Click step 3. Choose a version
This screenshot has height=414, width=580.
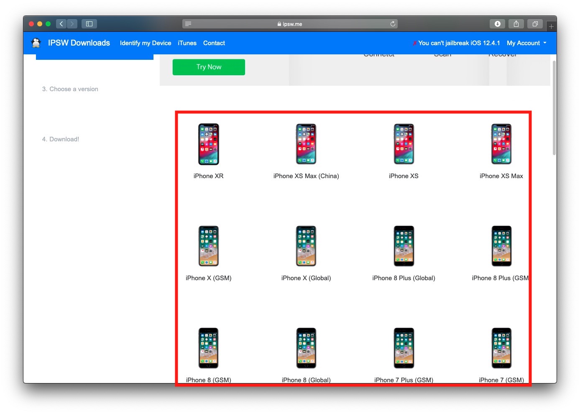[x=70, y=89]
